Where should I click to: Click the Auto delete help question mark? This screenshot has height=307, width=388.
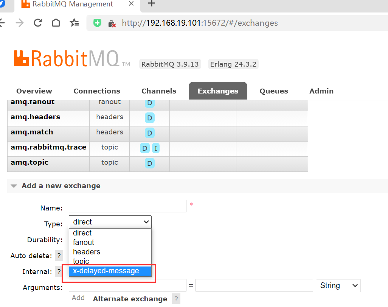point(59,256)
